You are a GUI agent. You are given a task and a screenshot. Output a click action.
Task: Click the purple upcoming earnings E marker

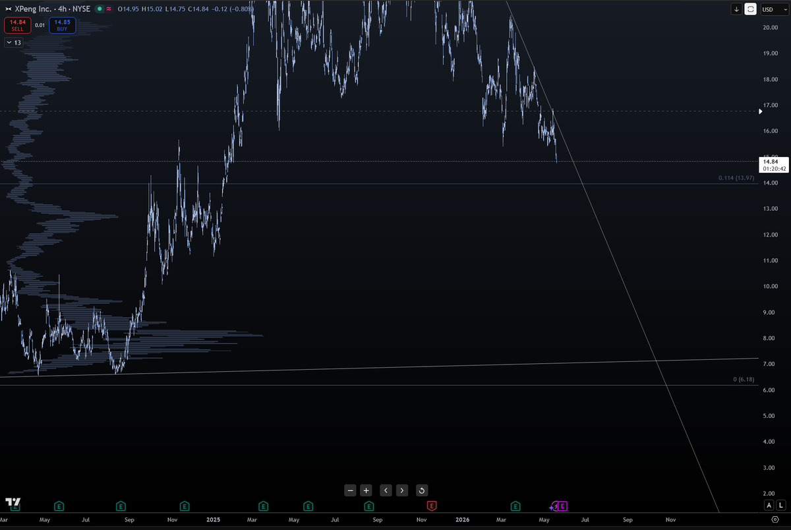tap(563, 506)
